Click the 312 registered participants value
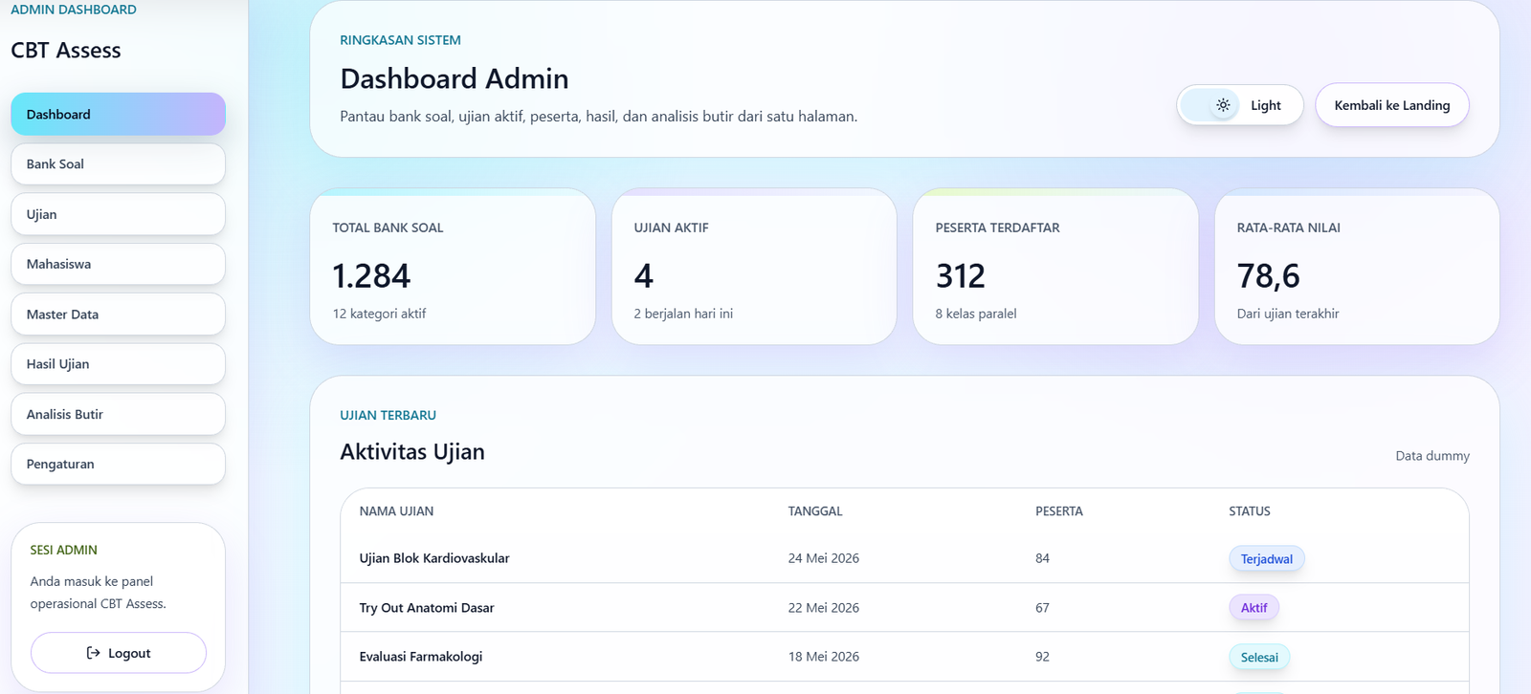The width and height of the screenshot is (1531, 694). (960, 276)
